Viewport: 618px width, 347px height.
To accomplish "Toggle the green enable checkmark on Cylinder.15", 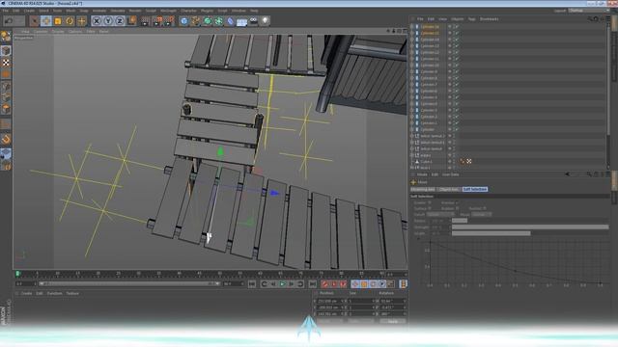I will (456, 33).
